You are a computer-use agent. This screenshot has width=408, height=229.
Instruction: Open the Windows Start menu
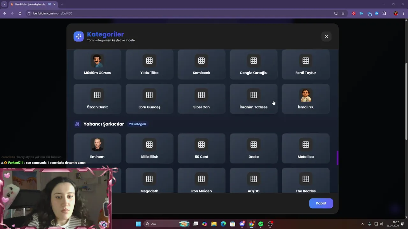pos(138,224)
